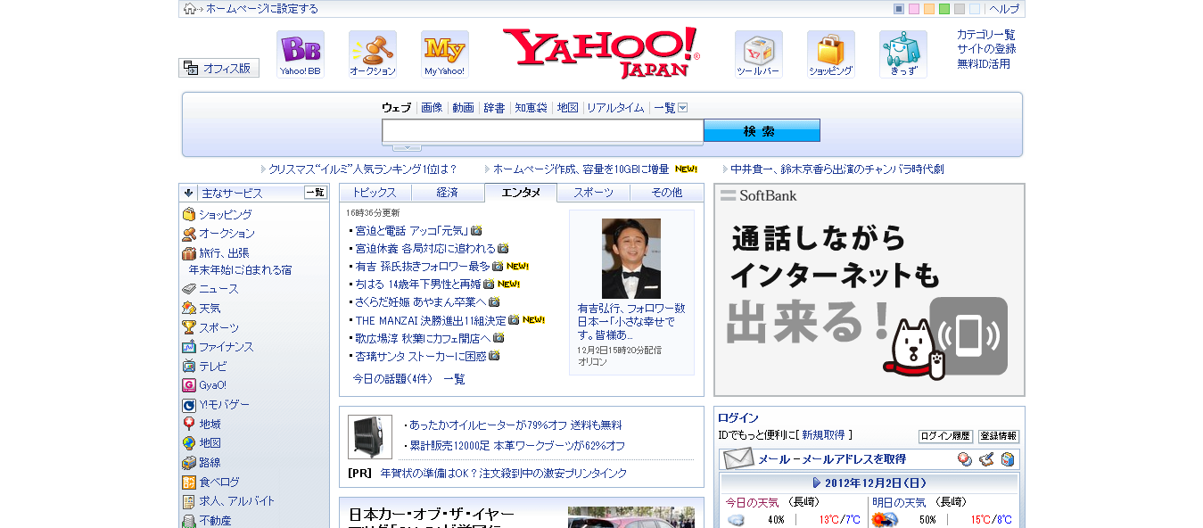This screenshot has height=528, width=1203.
Task: Click the Yahoo! Japan logo
Action: (x=602, y=53)
